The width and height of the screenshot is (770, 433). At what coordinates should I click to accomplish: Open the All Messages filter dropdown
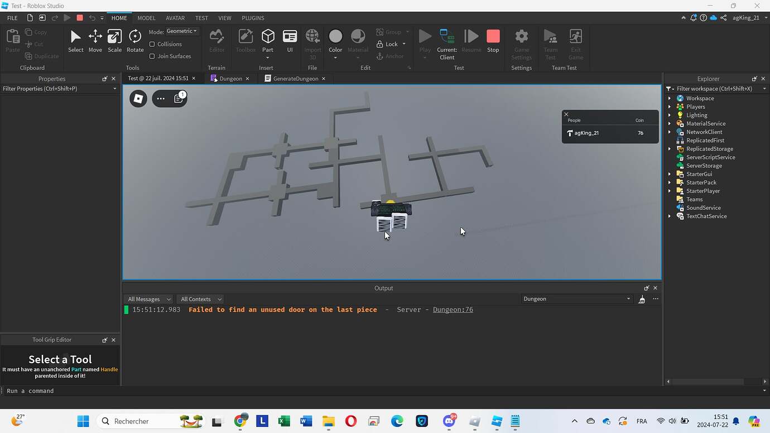(x=148, y=299)
